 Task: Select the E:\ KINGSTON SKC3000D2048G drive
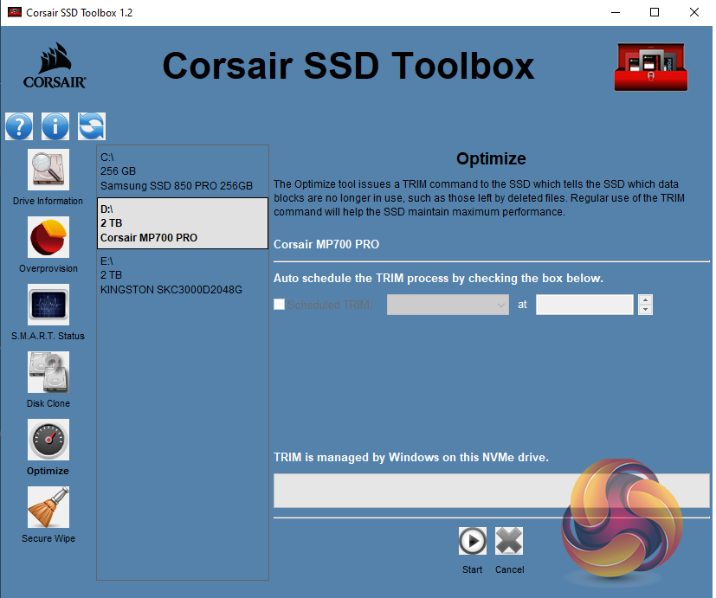tap(183, 275)
